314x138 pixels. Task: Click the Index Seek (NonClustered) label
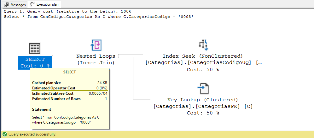[203, 56]
